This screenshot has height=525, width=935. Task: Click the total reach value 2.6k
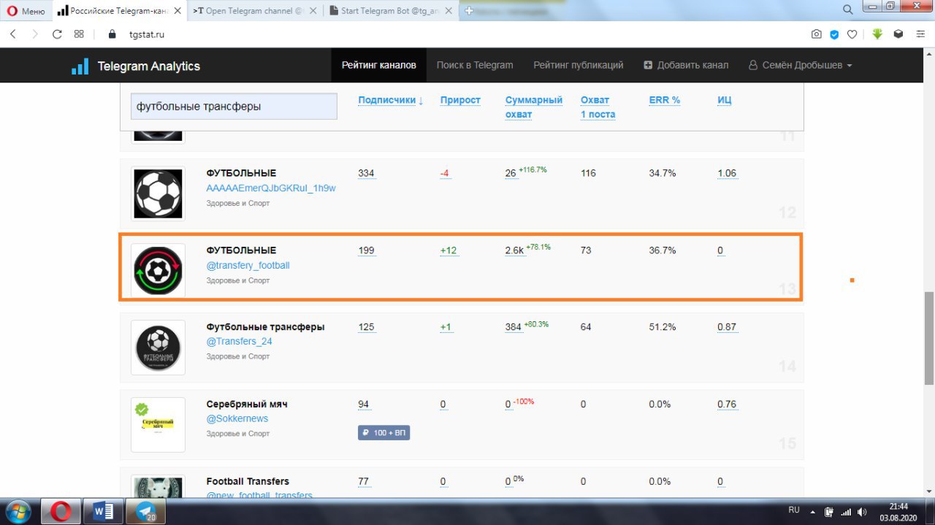click(514, 250)
